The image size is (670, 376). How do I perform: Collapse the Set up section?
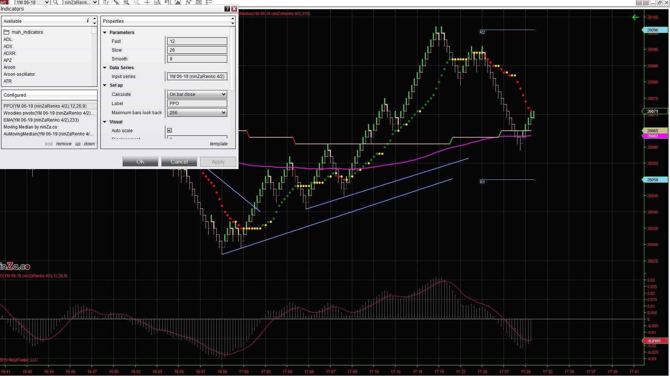(105, 85)
